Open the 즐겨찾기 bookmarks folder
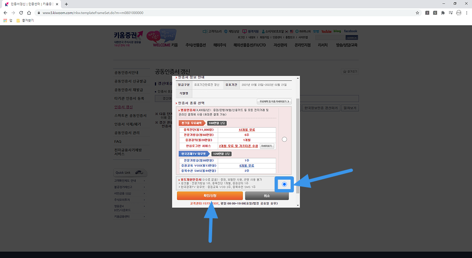The image size is (472, 258). coord(25,21)
